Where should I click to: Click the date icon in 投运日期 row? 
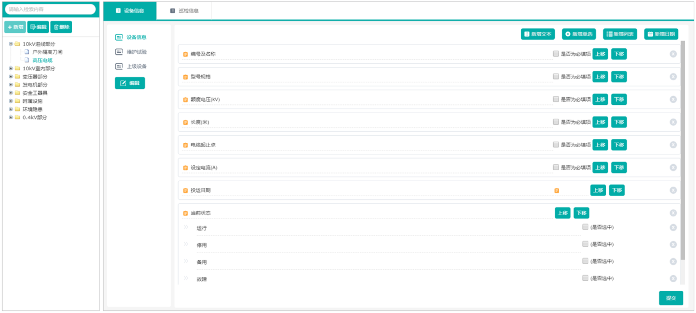click(x=556, y=191)
